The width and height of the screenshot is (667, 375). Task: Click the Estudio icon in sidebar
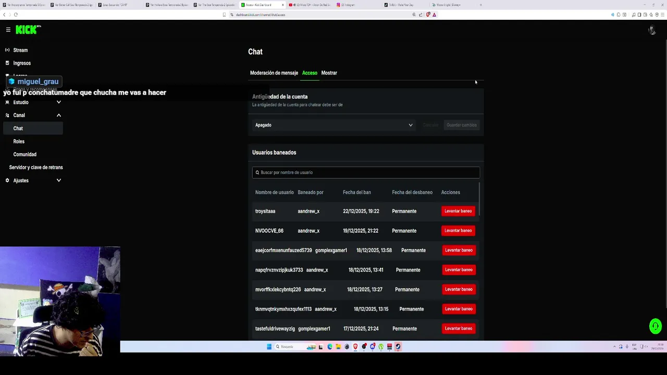coord(7,102)
